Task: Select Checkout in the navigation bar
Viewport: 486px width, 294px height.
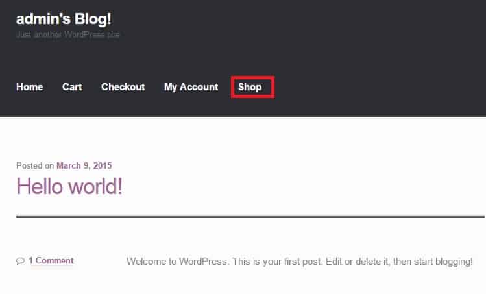Action: [123, 87]
